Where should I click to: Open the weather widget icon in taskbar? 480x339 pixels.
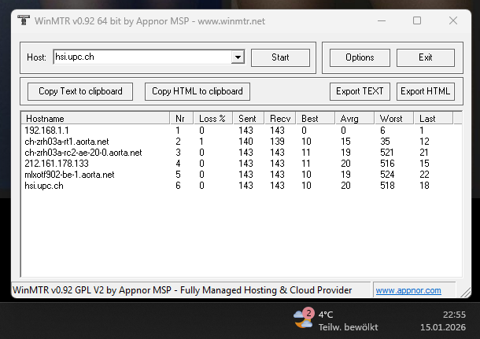(x=304, y=319)
